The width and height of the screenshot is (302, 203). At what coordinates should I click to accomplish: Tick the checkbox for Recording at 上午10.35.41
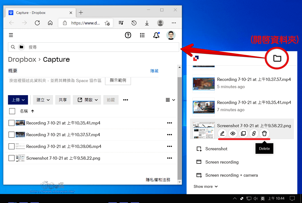(x=11, y=123)
